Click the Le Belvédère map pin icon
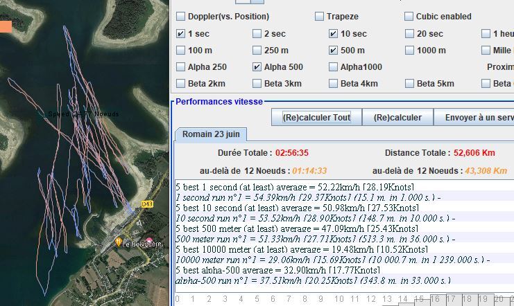514x306 pixels. click(x=119, y=242)
